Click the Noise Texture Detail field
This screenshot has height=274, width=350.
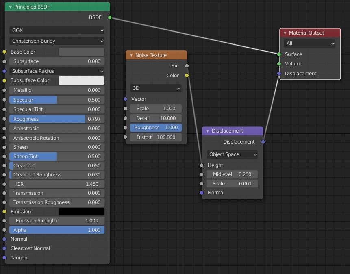156,118
